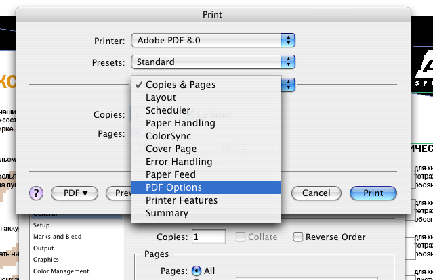
Task: Click the blue Print button
Action: click(373, 193)
